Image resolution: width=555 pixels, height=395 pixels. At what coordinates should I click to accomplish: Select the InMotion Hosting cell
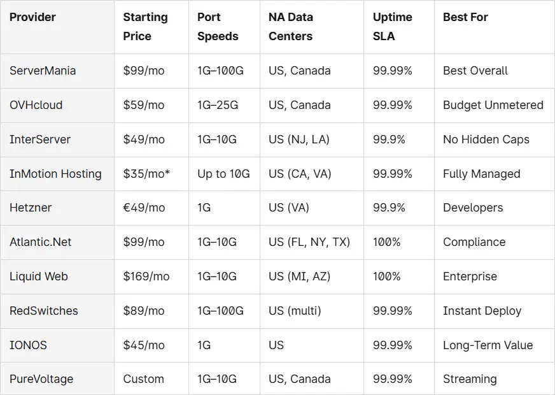(55, 174)
